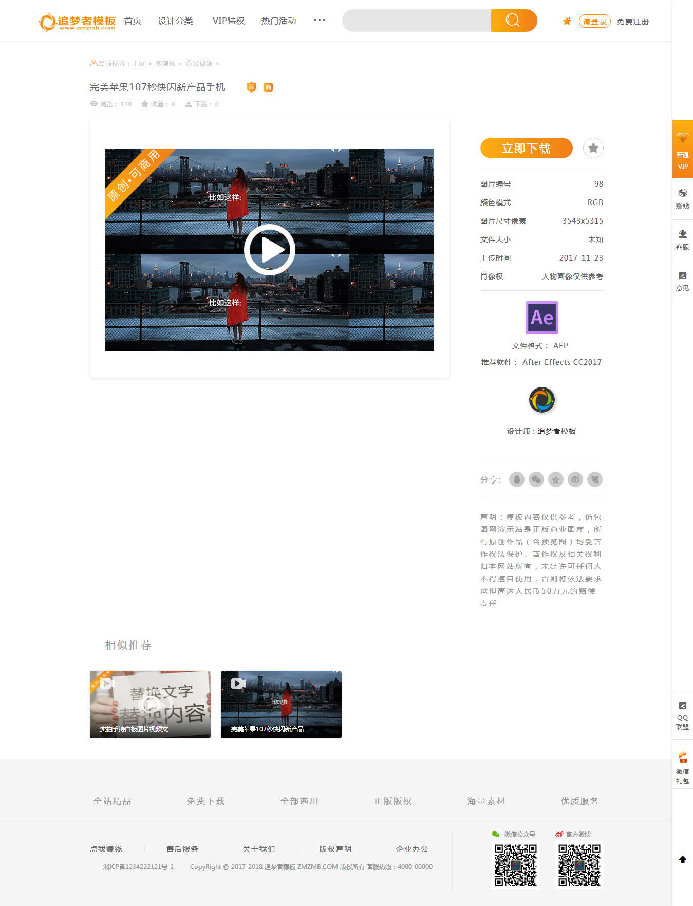Open the 免费注册 register link
Image resolution: width=693 pixels, height=906 pixels.
click(632, 22)
